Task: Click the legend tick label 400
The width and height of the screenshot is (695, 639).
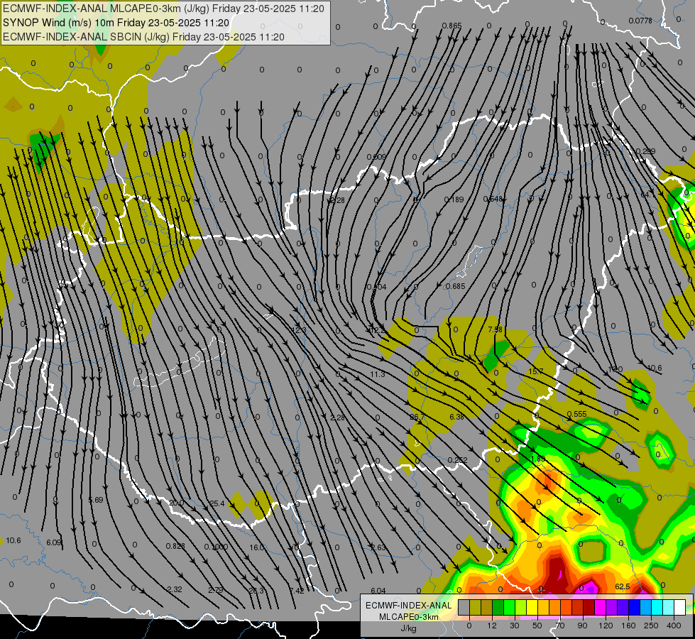Action: point(674,626)
